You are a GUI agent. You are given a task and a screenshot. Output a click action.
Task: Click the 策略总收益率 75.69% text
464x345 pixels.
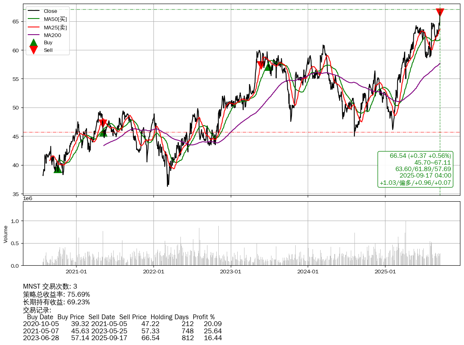tap(56, 294)
